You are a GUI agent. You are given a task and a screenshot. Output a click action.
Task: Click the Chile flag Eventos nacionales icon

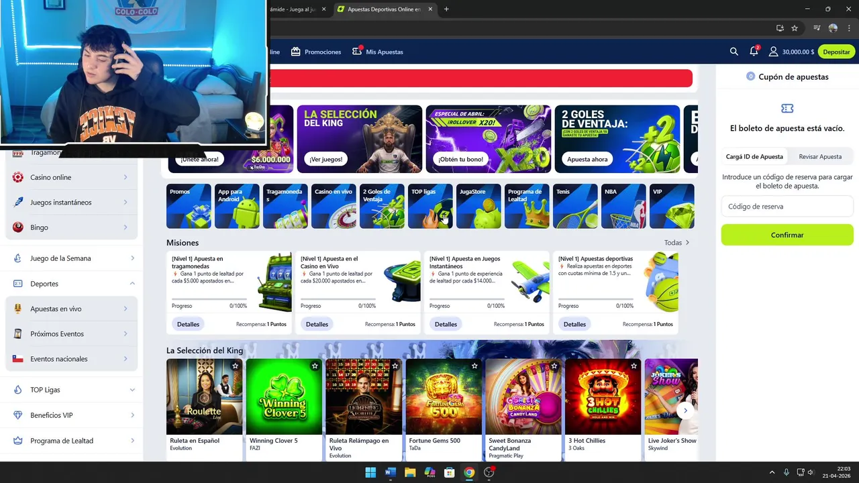point(18,359)
